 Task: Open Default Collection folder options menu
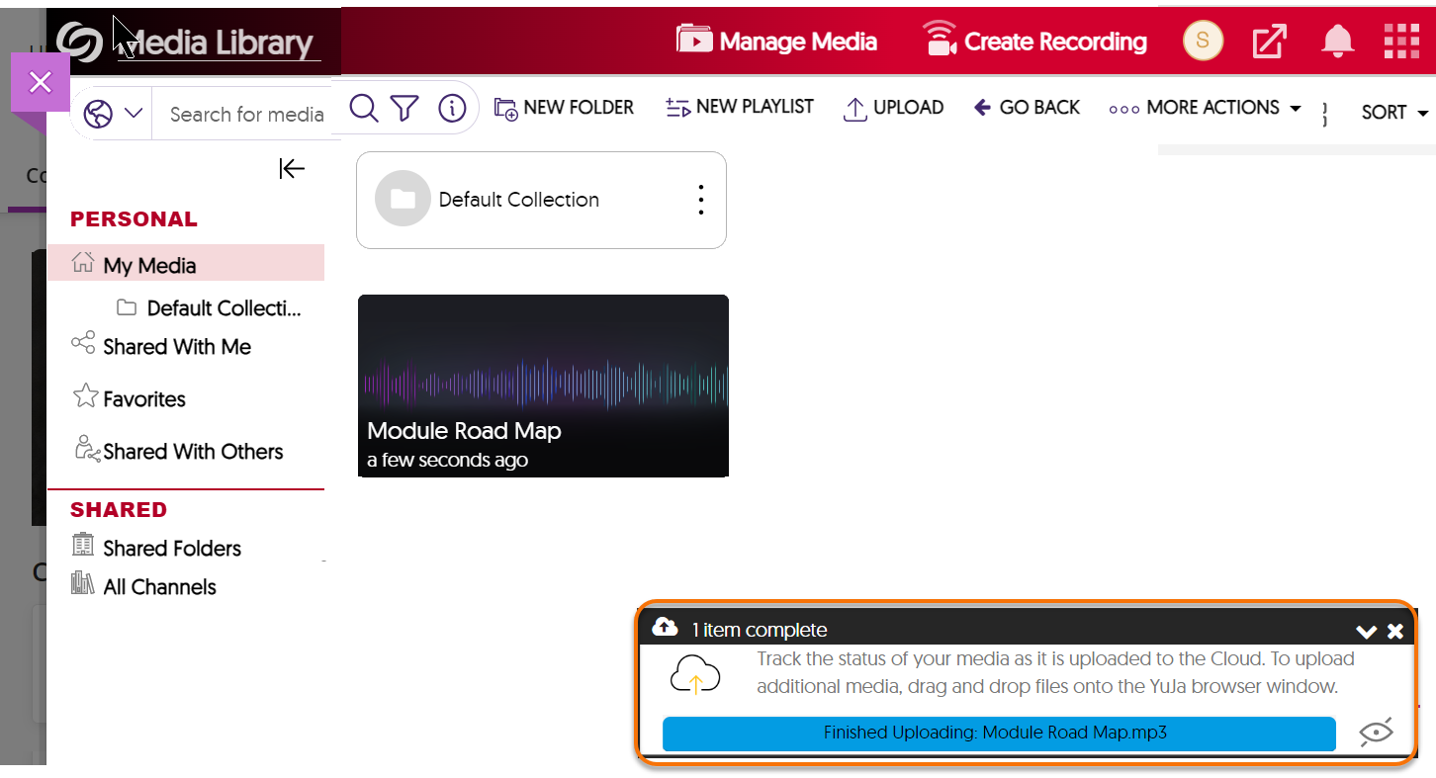pyautogui.click(x=700, y=200)
